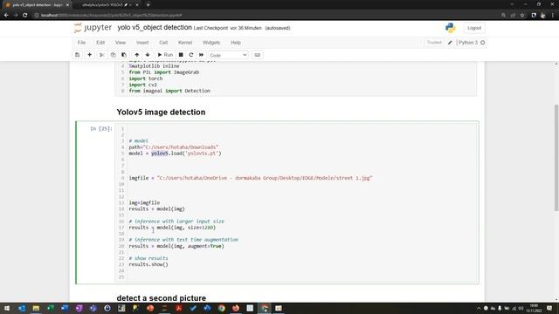Image resolution: width=559 pixels, height=314 pixels.
Task: Open the Windows Start menu
Action: pos(7,308)
